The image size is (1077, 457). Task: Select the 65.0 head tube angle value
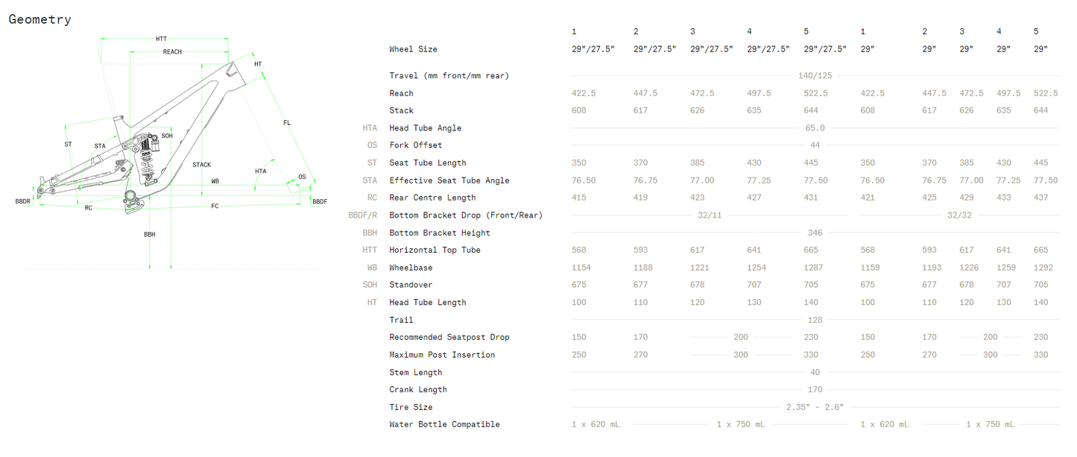click(815, 128)
